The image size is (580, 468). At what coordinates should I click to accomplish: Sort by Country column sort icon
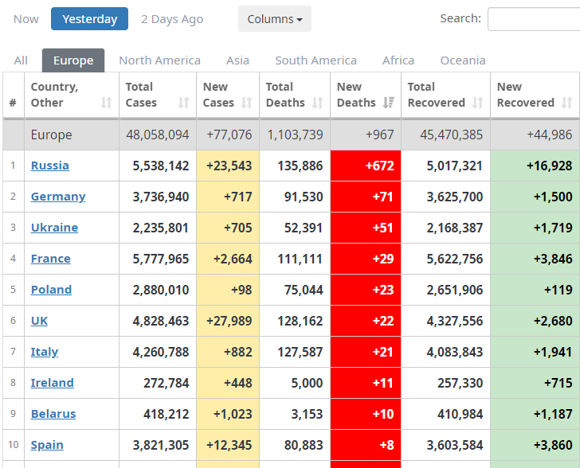click(106, 103)
